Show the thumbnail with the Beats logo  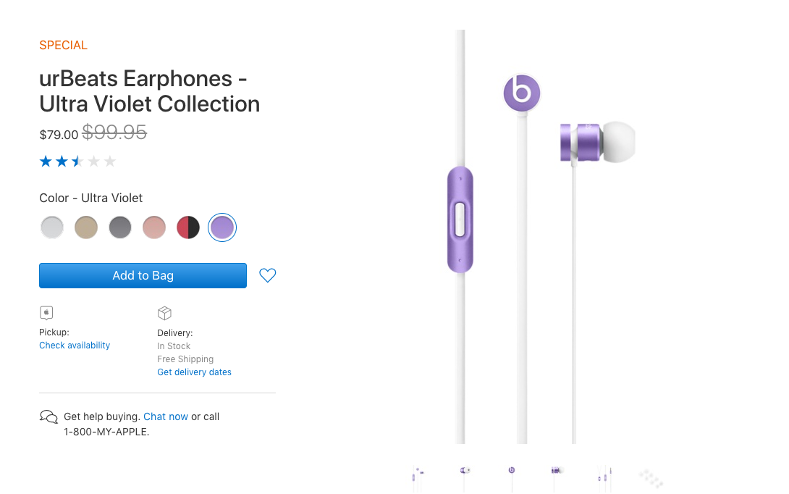[x=512, y=471]
